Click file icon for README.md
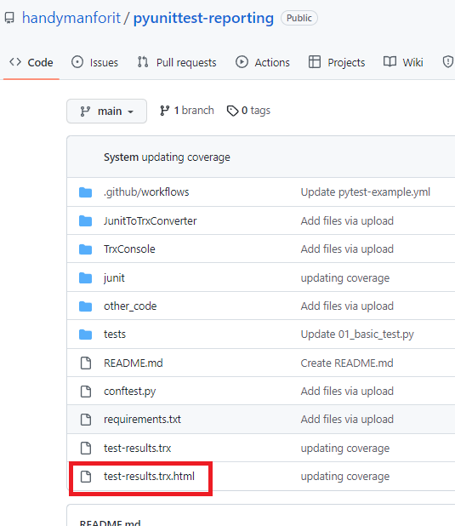 tap(86, 363)
